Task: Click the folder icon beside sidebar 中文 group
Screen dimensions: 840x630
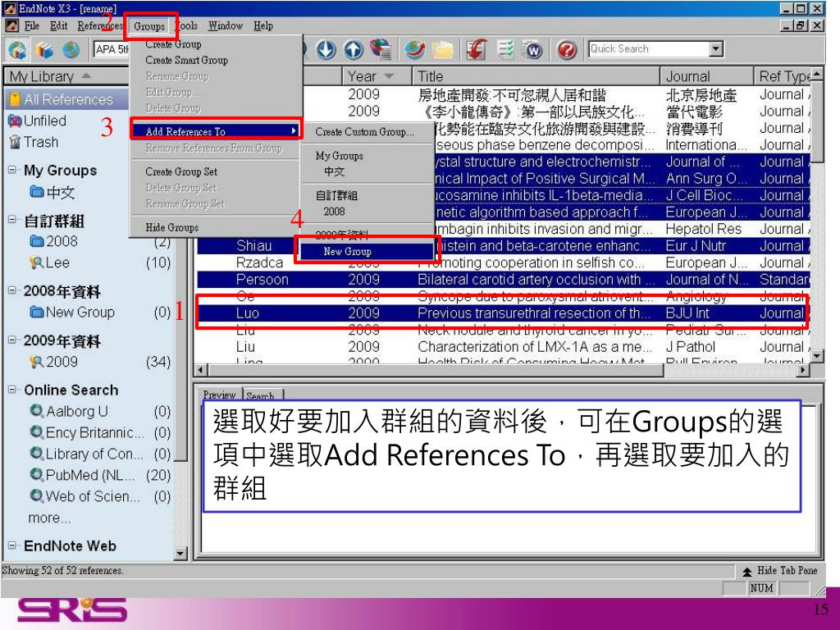Action: (37, 191)
